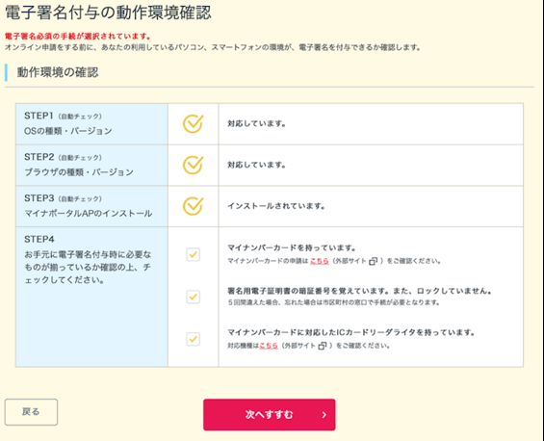This screenshot has height=441, width=544.
Task: Click the STEP4 instruction cell
Action: [91, 297]
